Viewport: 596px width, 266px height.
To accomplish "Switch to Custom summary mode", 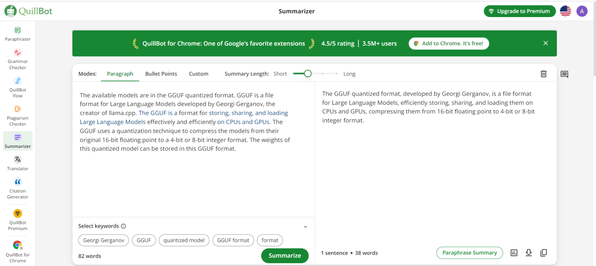I will [x=198, y=74].
